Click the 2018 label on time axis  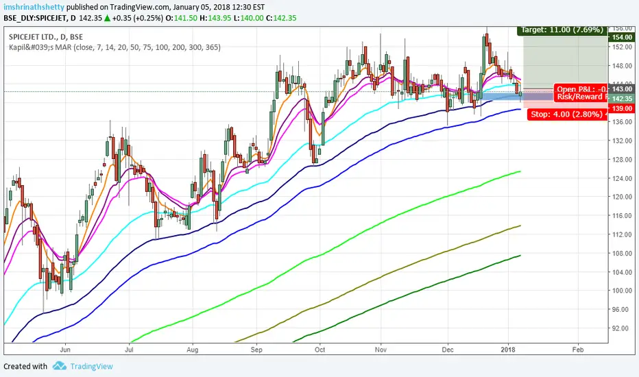[x=508, y=350]
